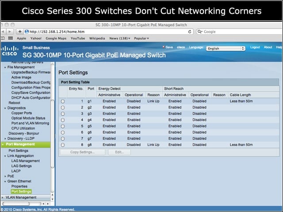Image resolution: width=283 pixels, height=212 pixels.
Task: Open Port and VLAN Mirroring in sidebar
Action: tap(31, 123)
